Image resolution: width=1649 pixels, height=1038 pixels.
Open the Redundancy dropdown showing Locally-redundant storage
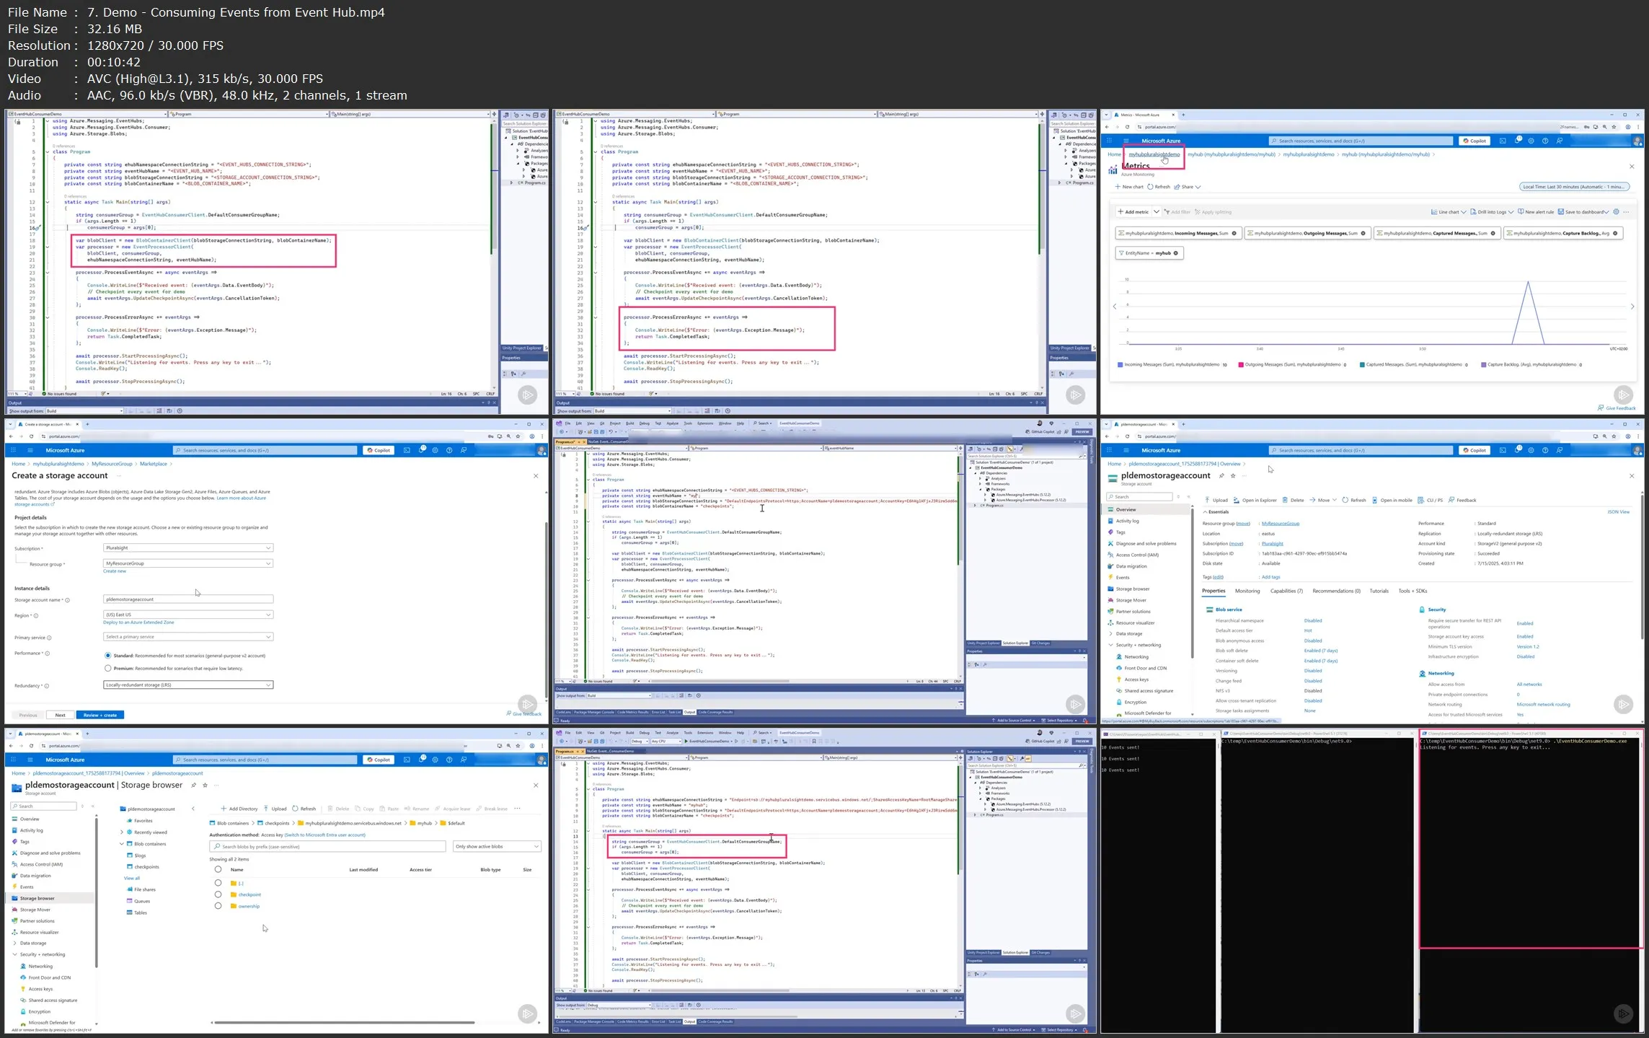click(x=187, y=685)
